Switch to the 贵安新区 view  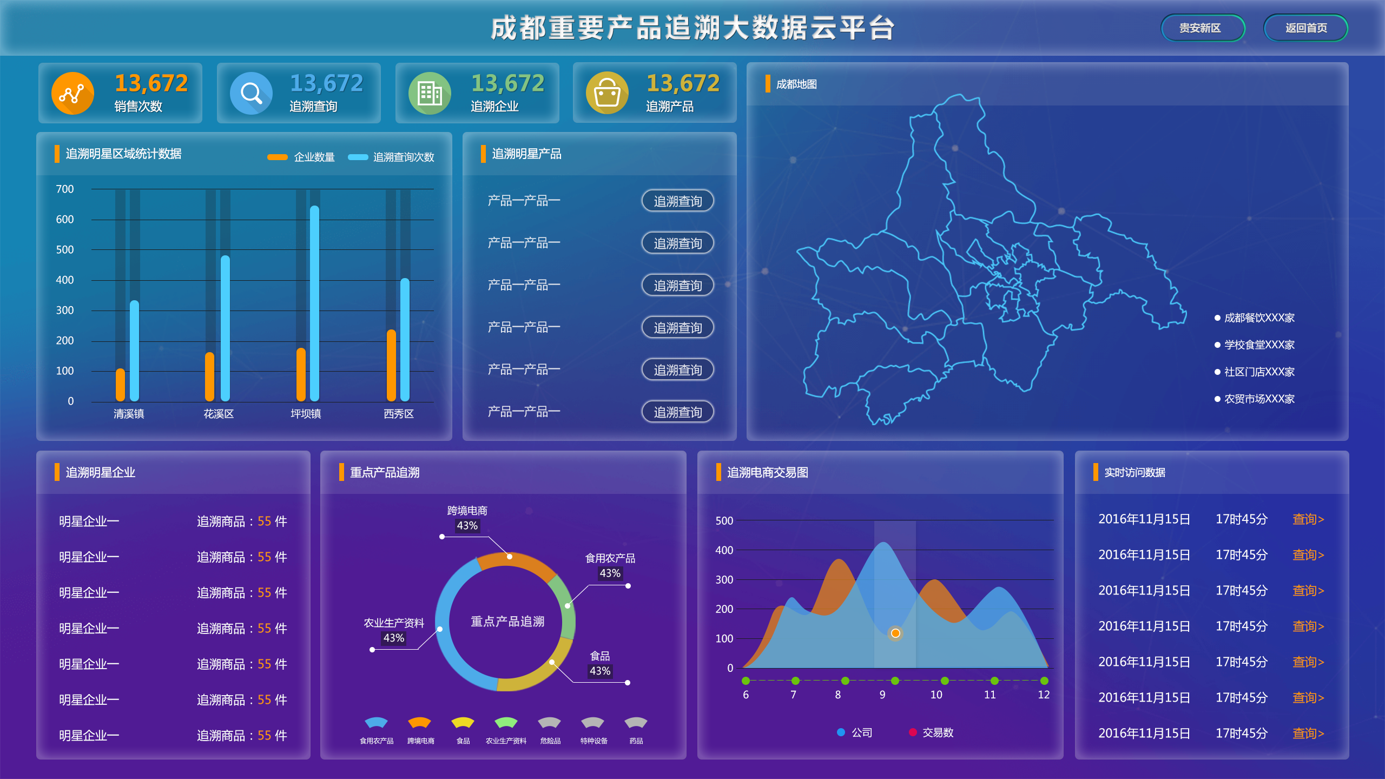point(1203,29)
